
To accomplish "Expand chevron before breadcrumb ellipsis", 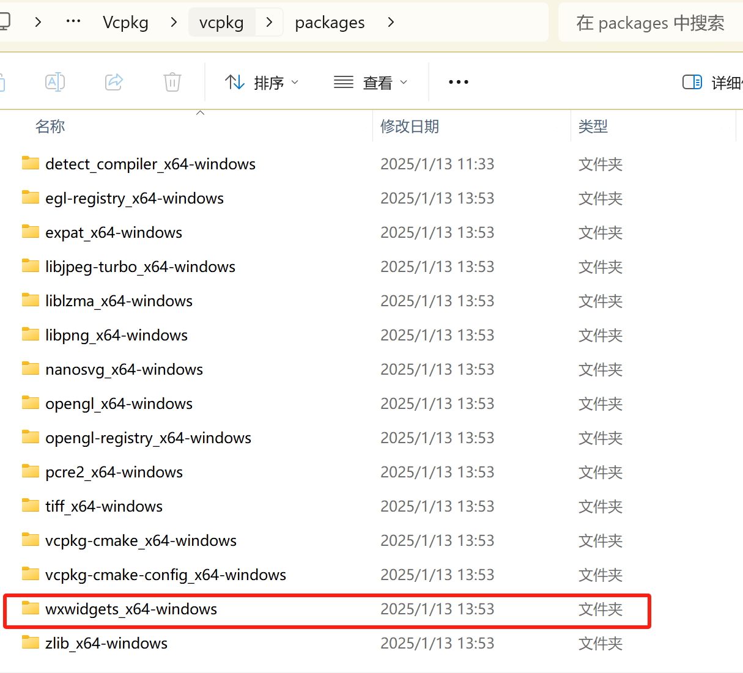I will pos(39,23).
